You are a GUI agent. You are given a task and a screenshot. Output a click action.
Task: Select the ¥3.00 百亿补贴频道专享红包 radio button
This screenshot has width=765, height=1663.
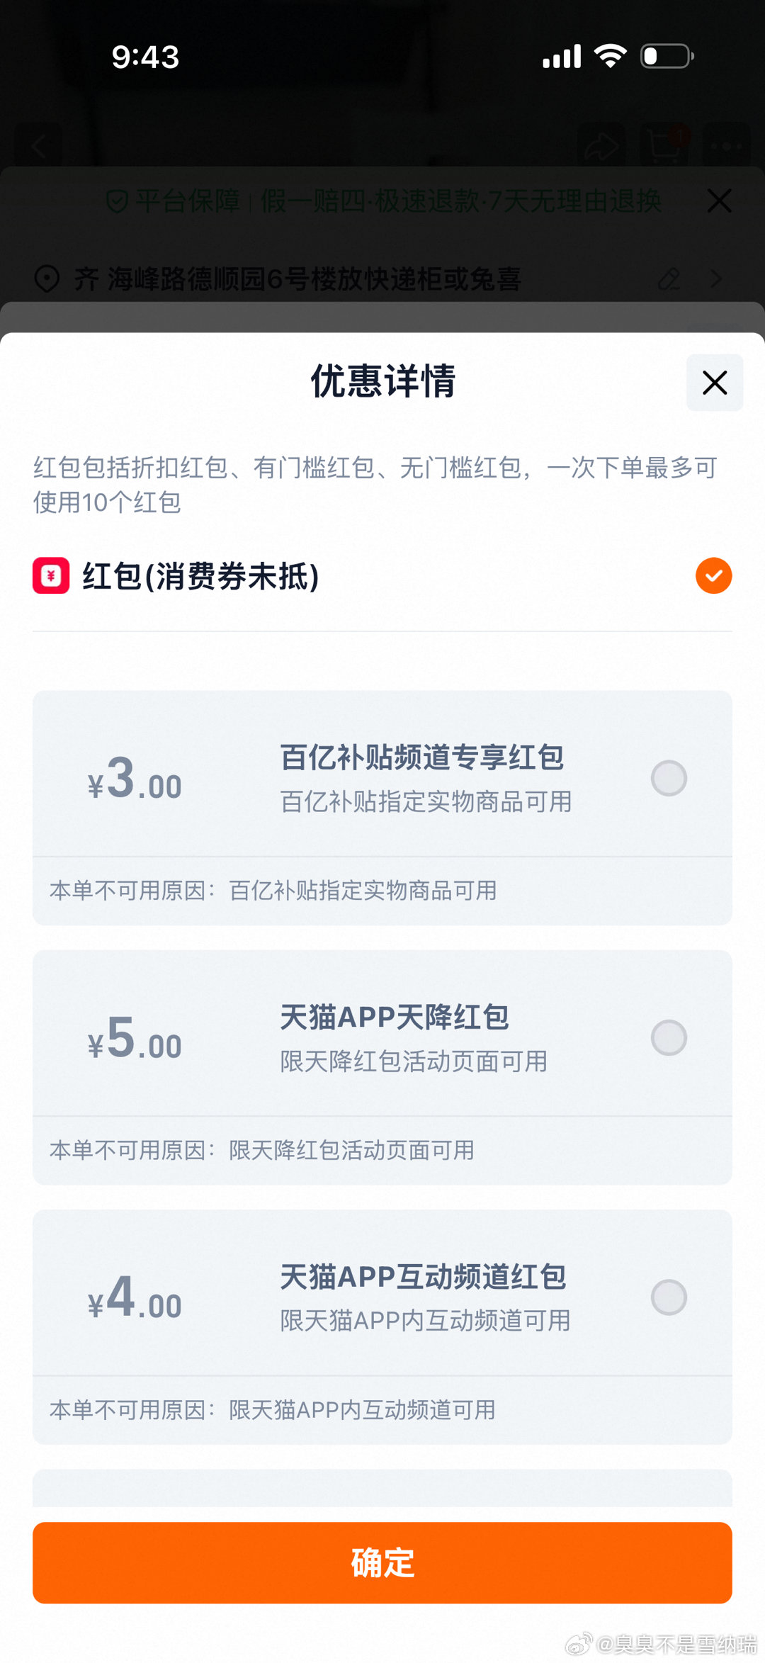pyautogui.click(x=669, y=778)
